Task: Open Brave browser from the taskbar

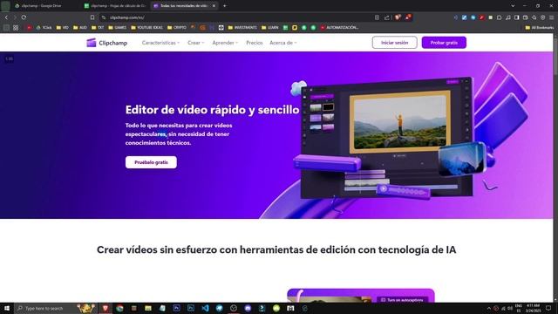Action: pyautogui.click(x=105, y=308)
